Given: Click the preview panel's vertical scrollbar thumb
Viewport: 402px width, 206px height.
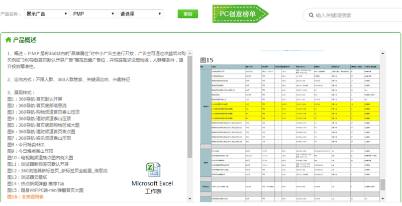Looking at the screenshot, I should pyautogui.click(x=383, y=185).
